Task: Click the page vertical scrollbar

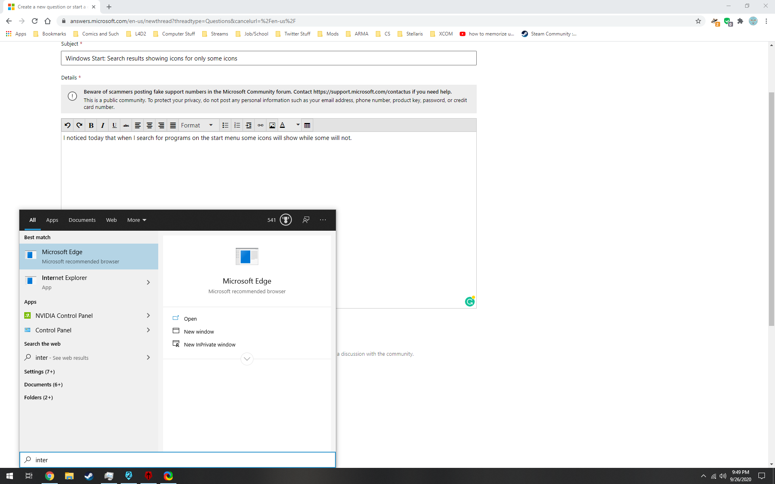Action: tap(771, 209)
